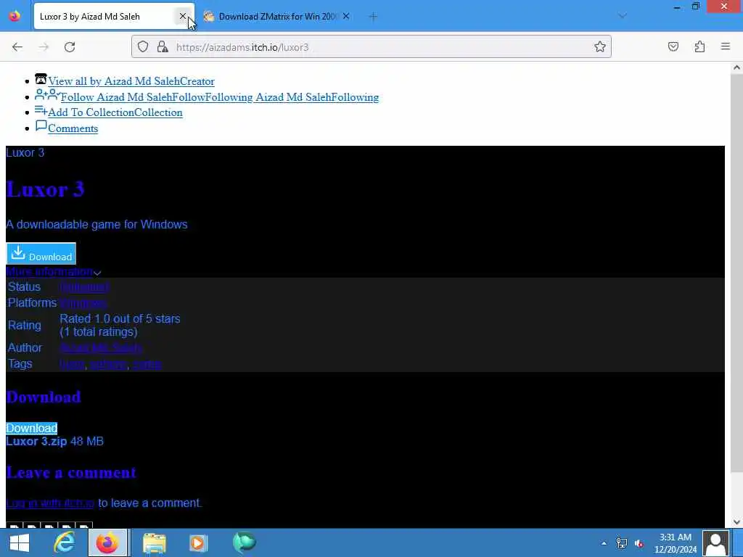View site security via the padlock icon
743x557 pixels.
[163, 46]
